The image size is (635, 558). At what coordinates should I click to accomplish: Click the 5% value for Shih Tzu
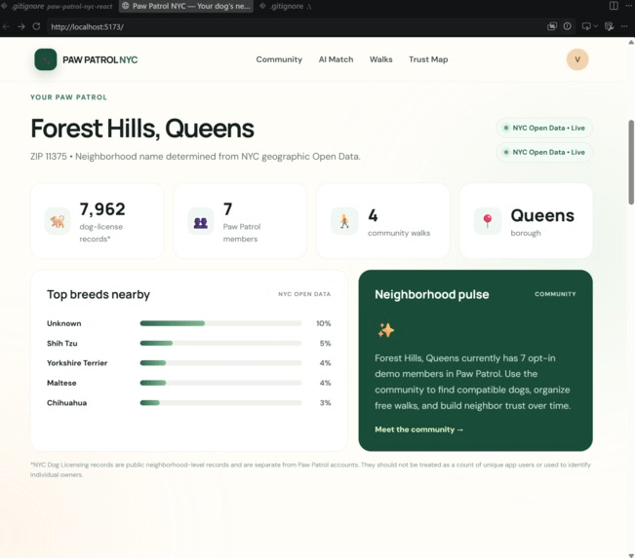tap(325, 344)
